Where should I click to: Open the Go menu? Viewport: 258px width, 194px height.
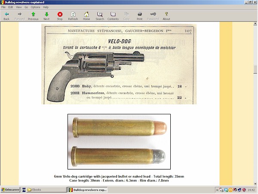pyautogui.click(x=26, y=7)
